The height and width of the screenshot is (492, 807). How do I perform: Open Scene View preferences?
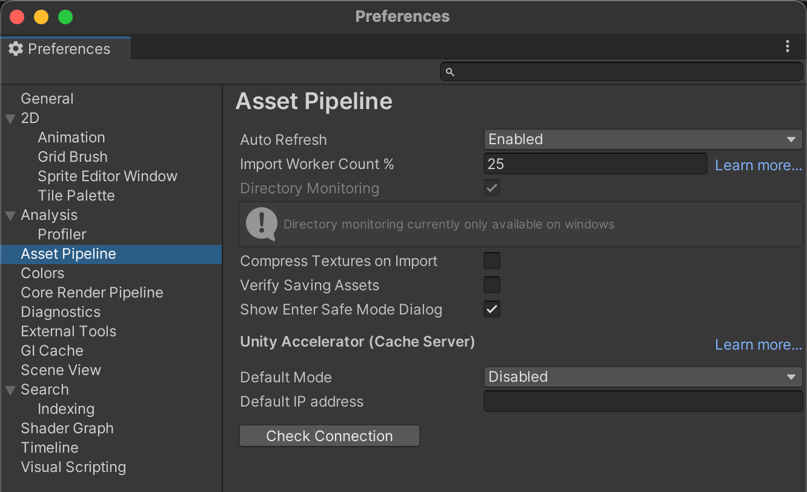[x=61, y=370]
